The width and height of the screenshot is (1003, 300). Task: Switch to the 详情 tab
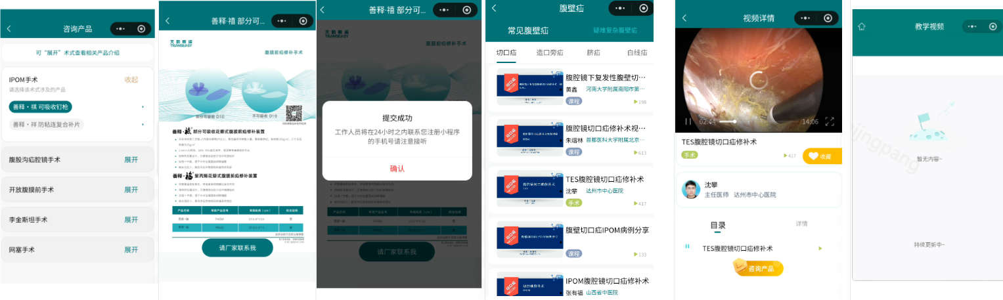(802, 224)
